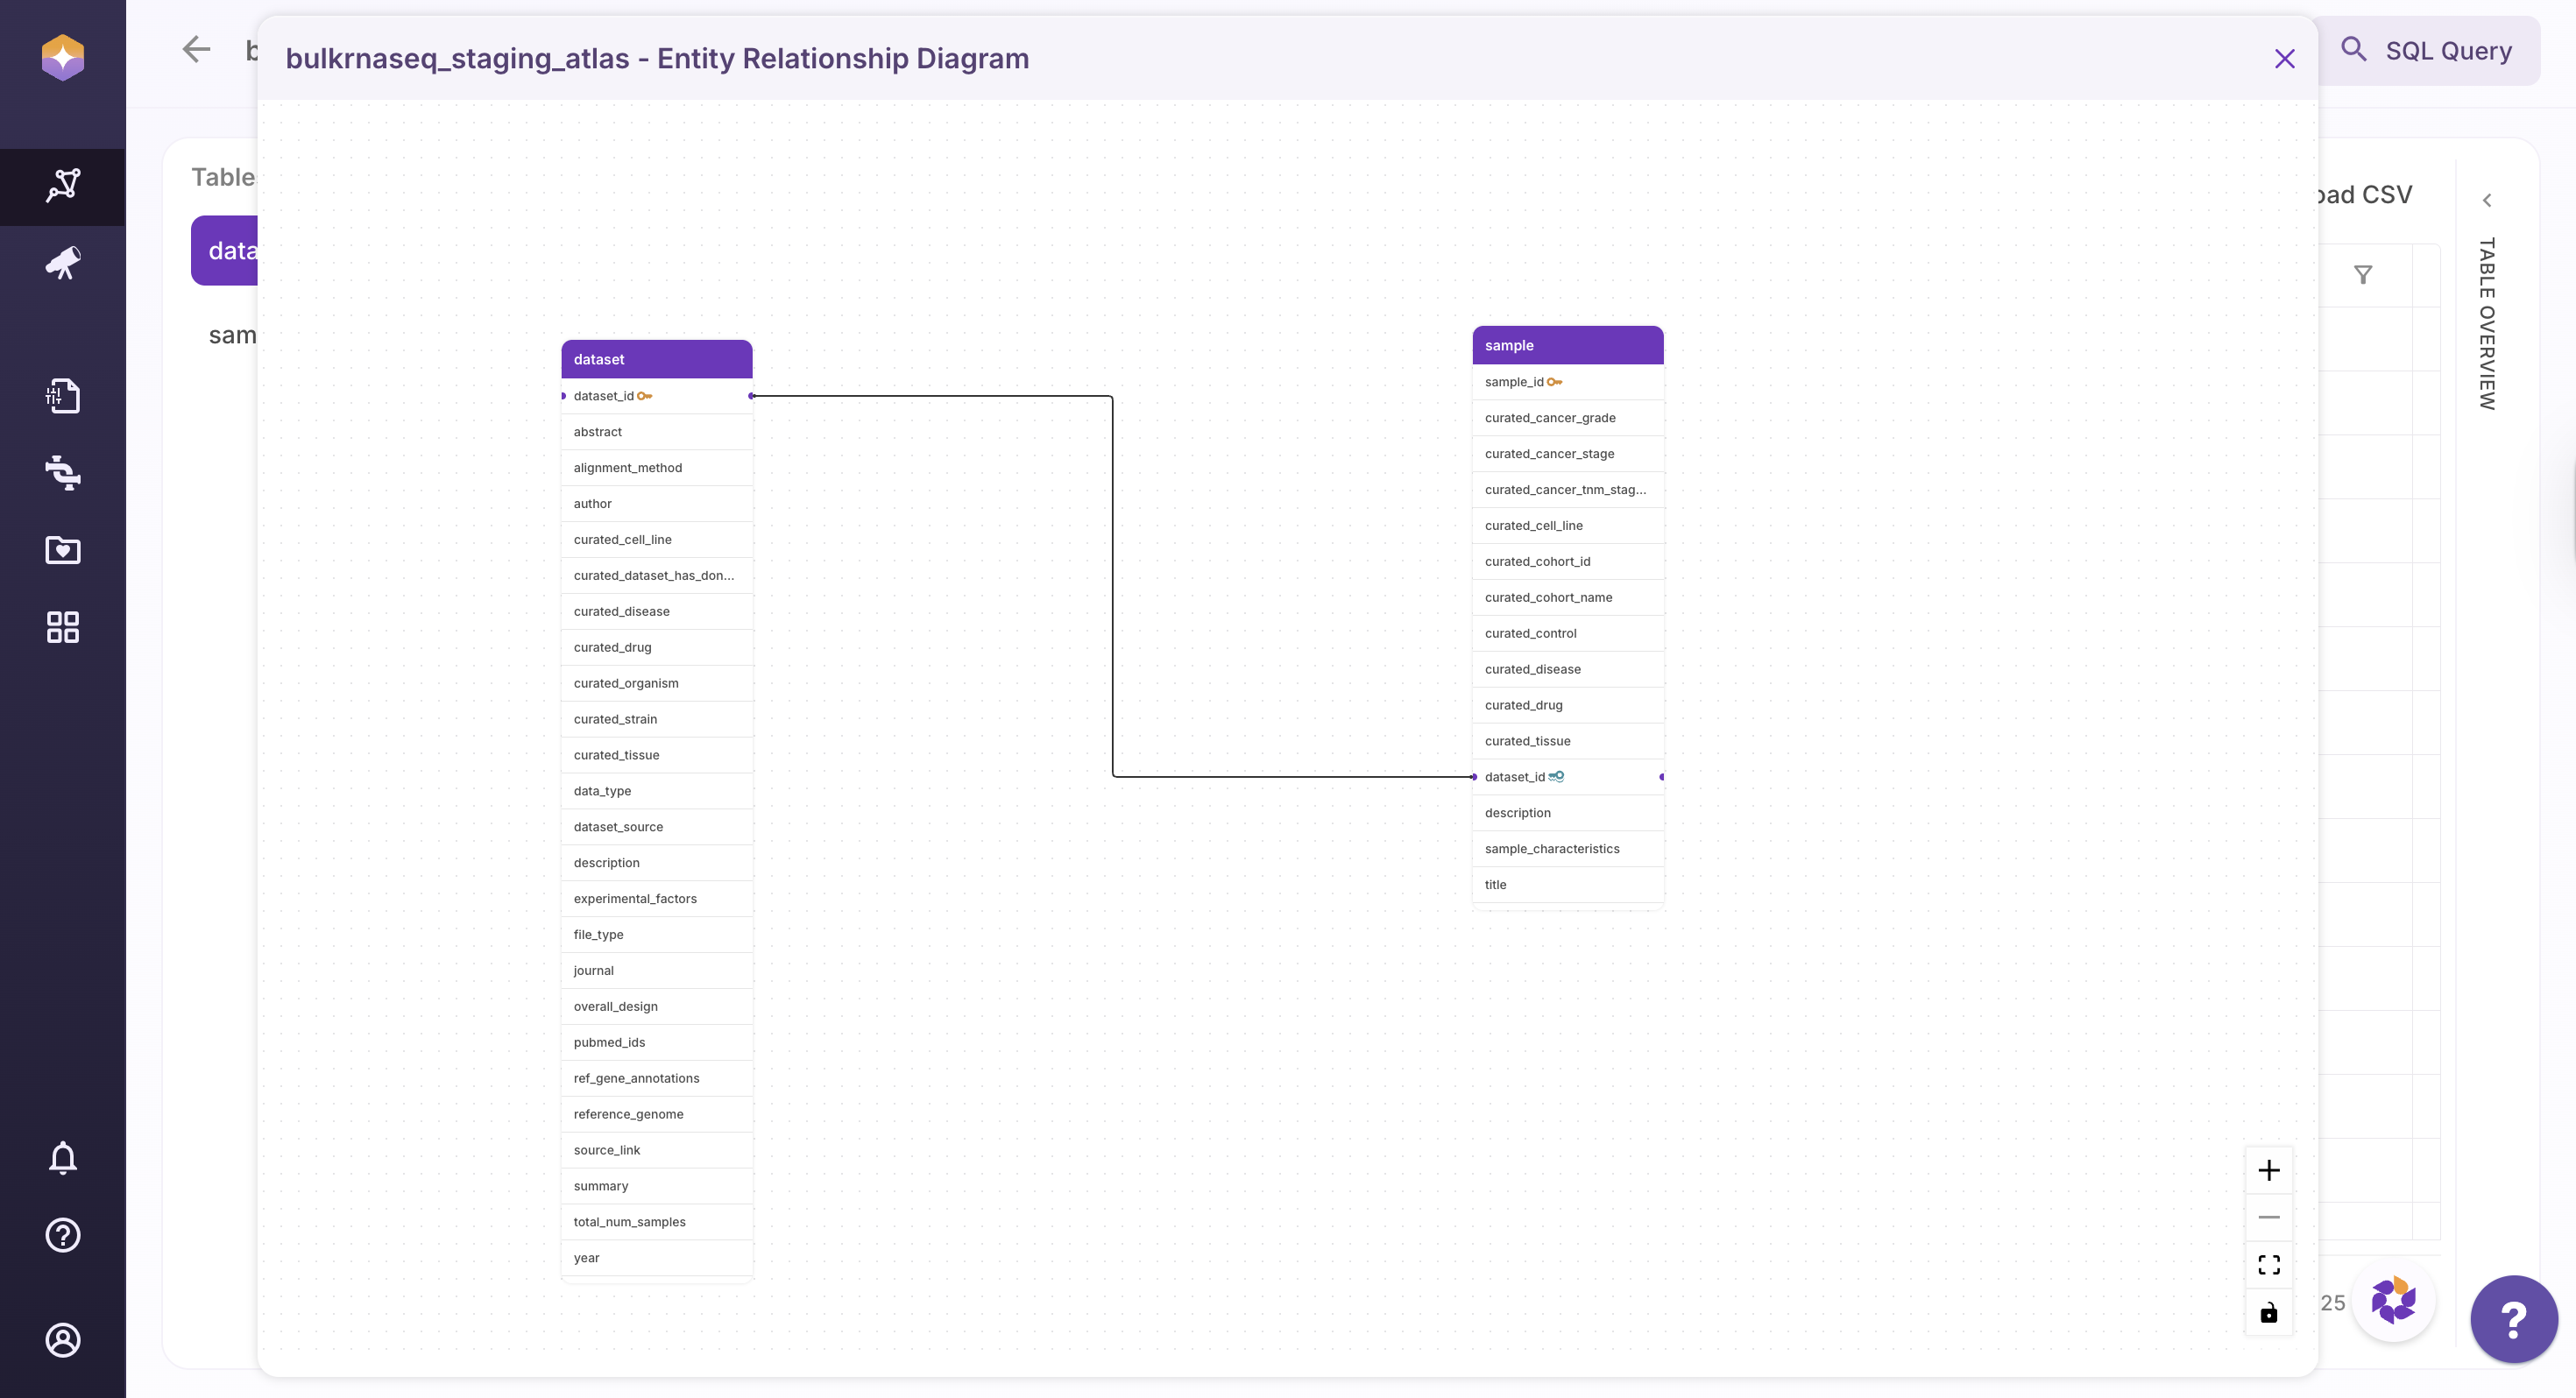The image size is (2576, 1398).
Task: Open the user account profile icon
Action: coord(63,1340)
